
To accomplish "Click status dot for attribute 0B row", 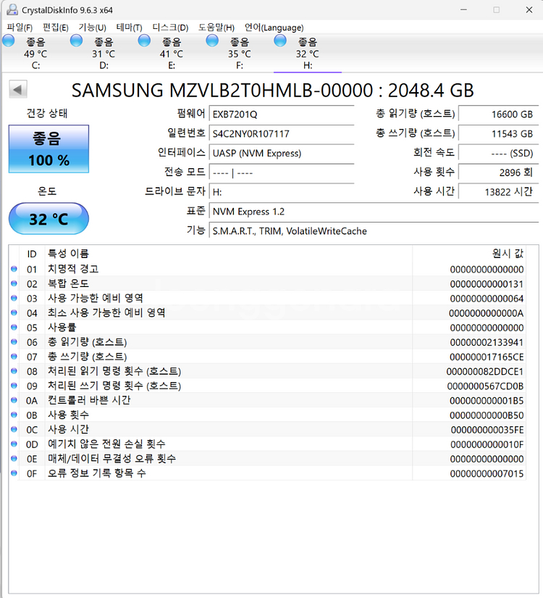I will (14, 415).
